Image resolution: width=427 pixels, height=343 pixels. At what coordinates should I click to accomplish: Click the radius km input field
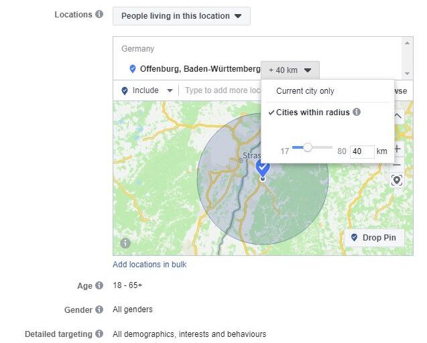[x=362, y=151]
